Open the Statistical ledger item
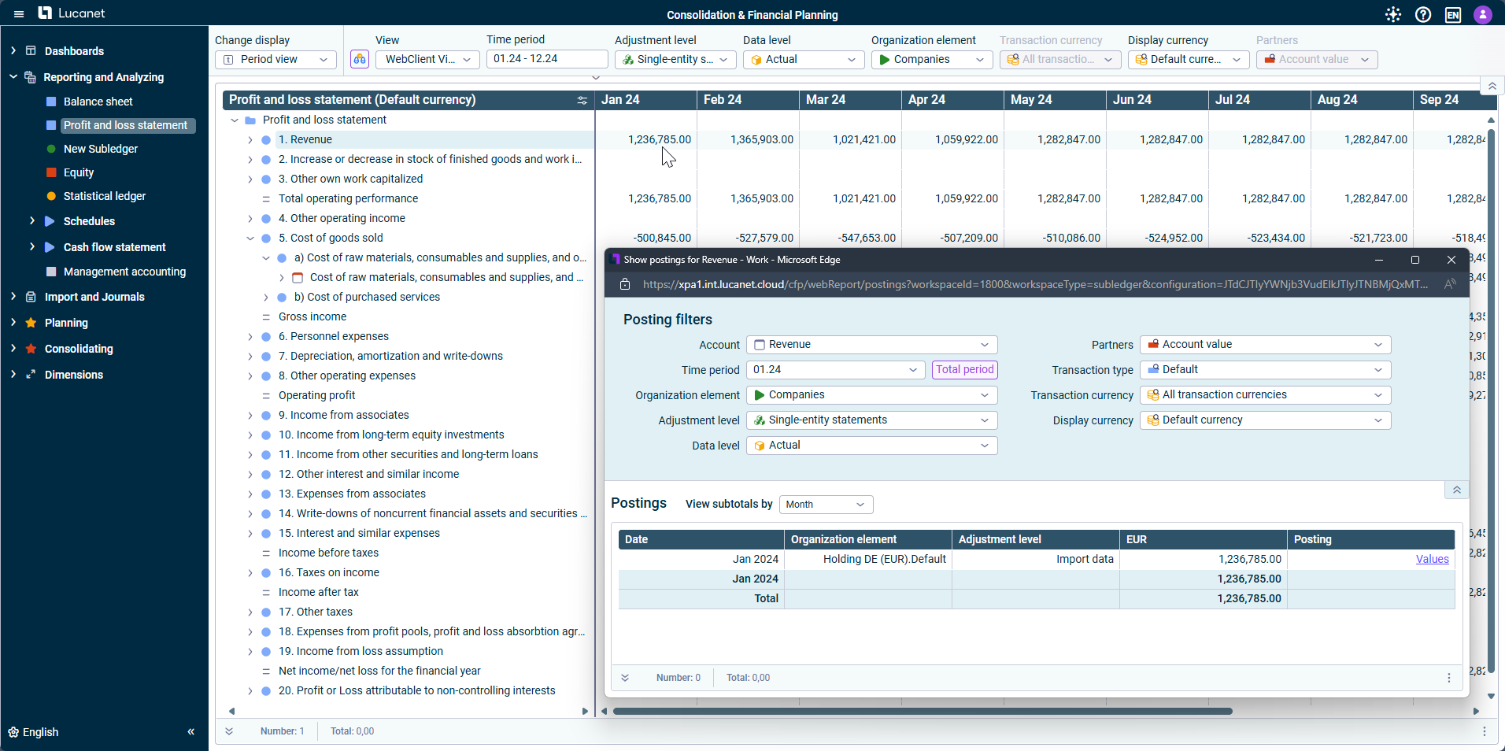This screenshot has width=1505, height=751. tap(105, 196)
